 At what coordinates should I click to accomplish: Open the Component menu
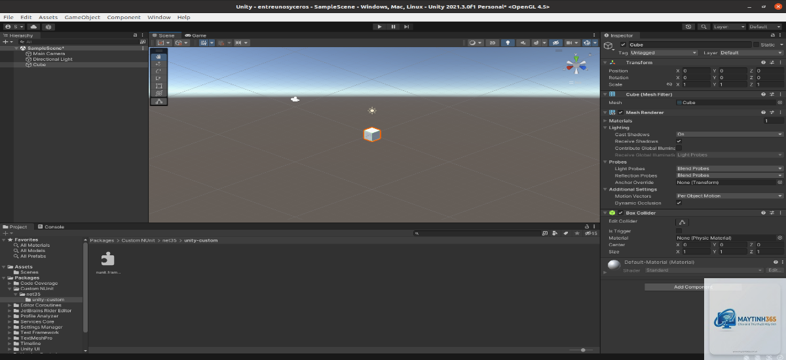point(124,17)
